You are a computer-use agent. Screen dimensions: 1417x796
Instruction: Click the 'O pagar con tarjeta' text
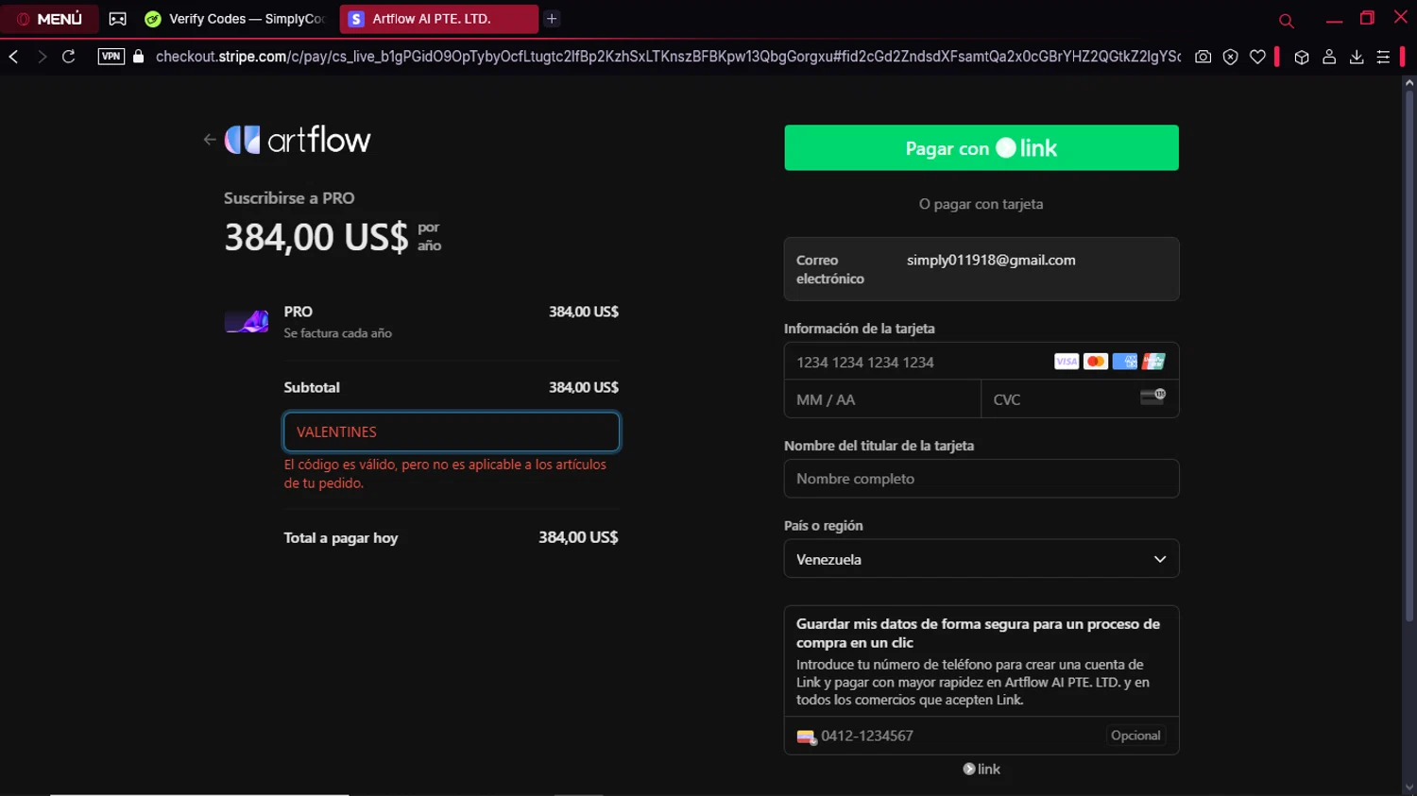(982, 204)
